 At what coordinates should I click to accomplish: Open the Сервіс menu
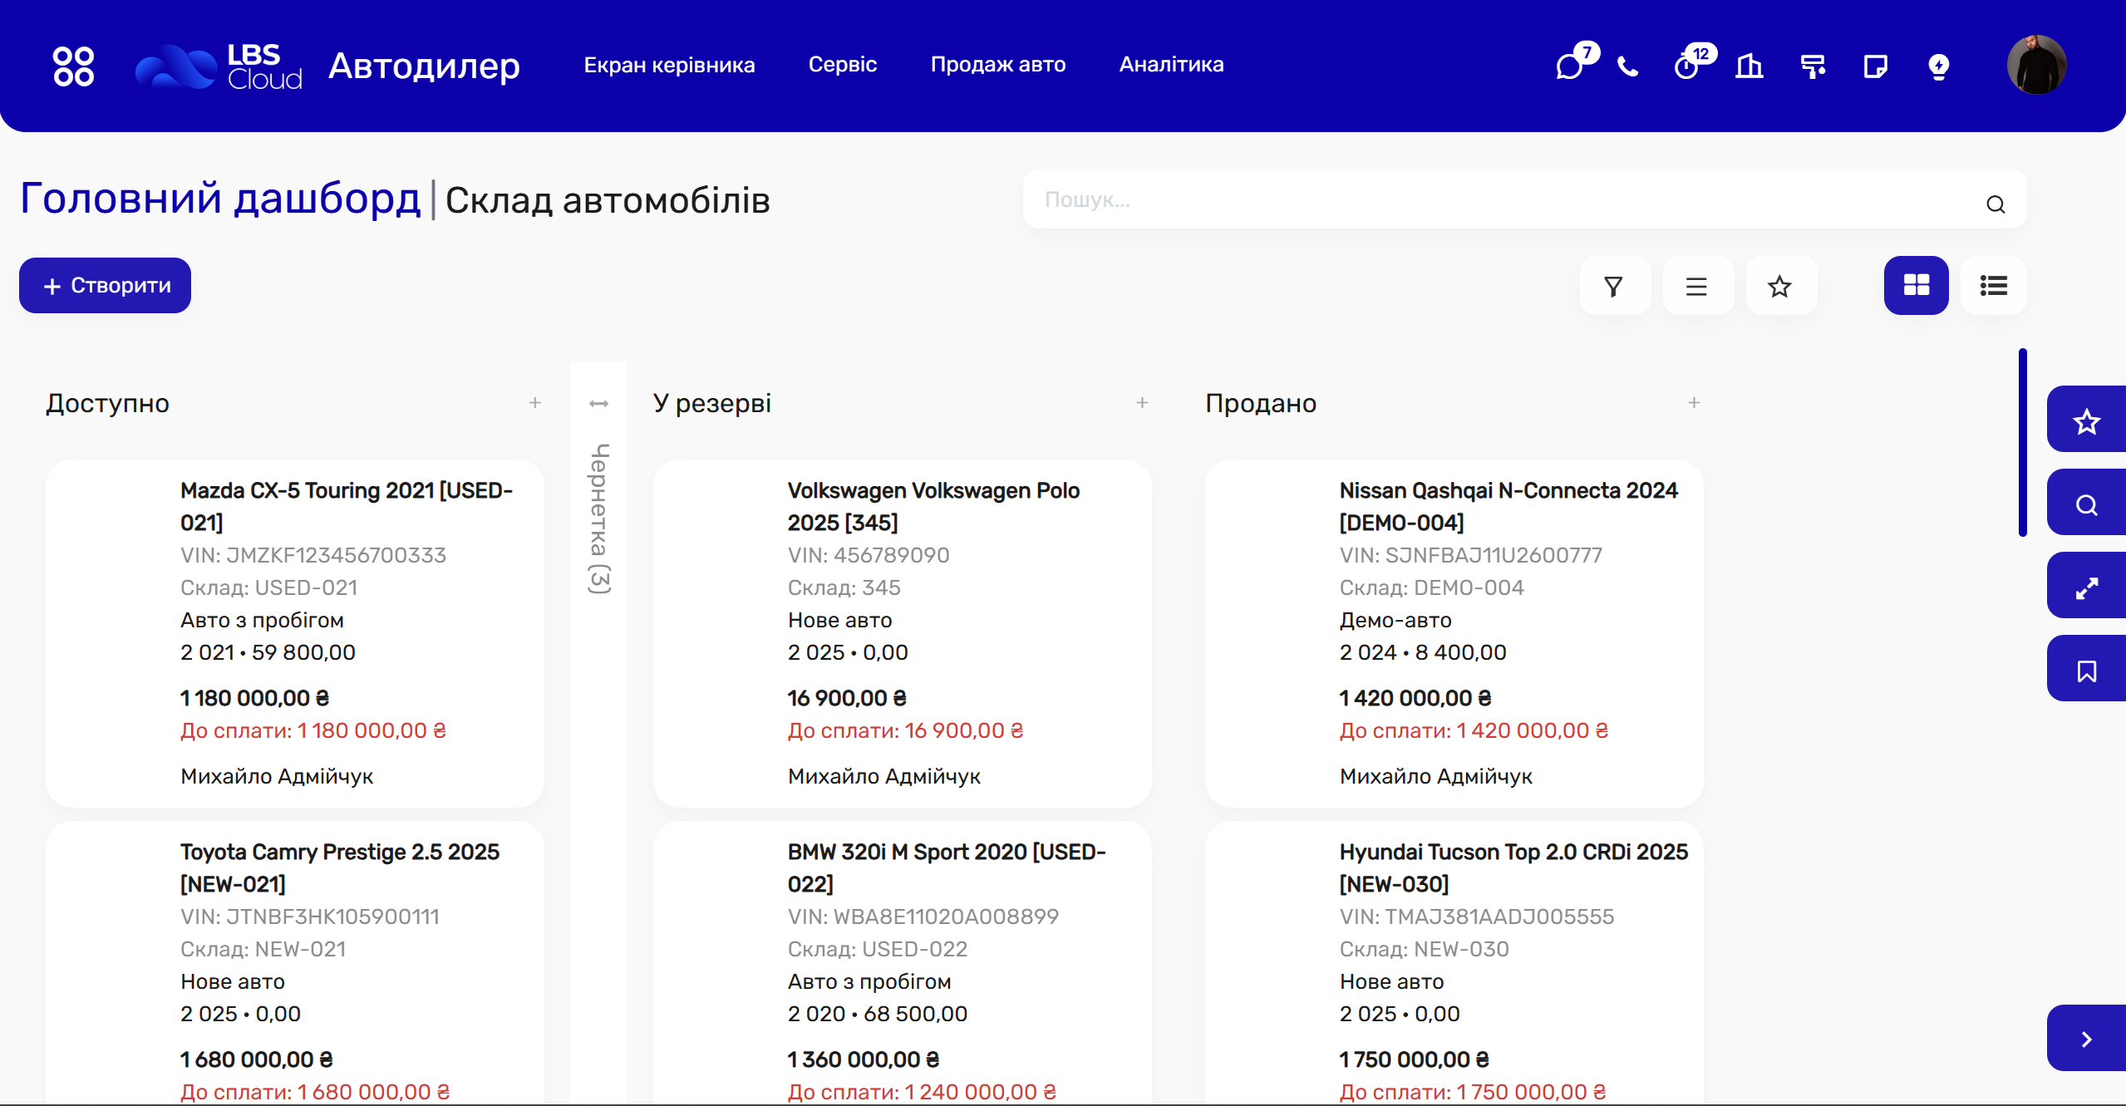click(x=843, y=65)
